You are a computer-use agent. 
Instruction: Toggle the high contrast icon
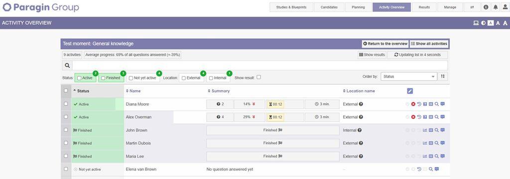coord(483,23)
